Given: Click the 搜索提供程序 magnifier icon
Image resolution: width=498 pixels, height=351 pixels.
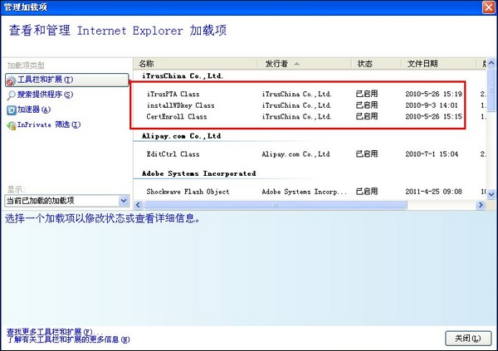Looking at the screenshot, I should pos(11,95).
